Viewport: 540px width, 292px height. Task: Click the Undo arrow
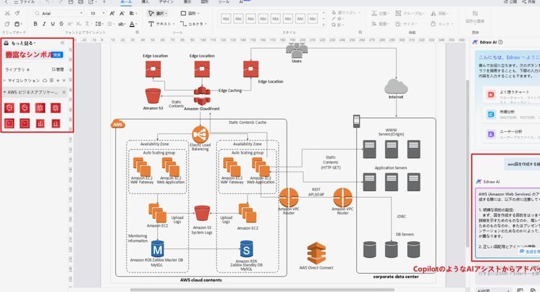(48, 1)
